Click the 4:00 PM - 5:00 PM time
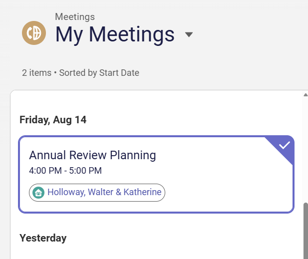 (x=65, y=171)
